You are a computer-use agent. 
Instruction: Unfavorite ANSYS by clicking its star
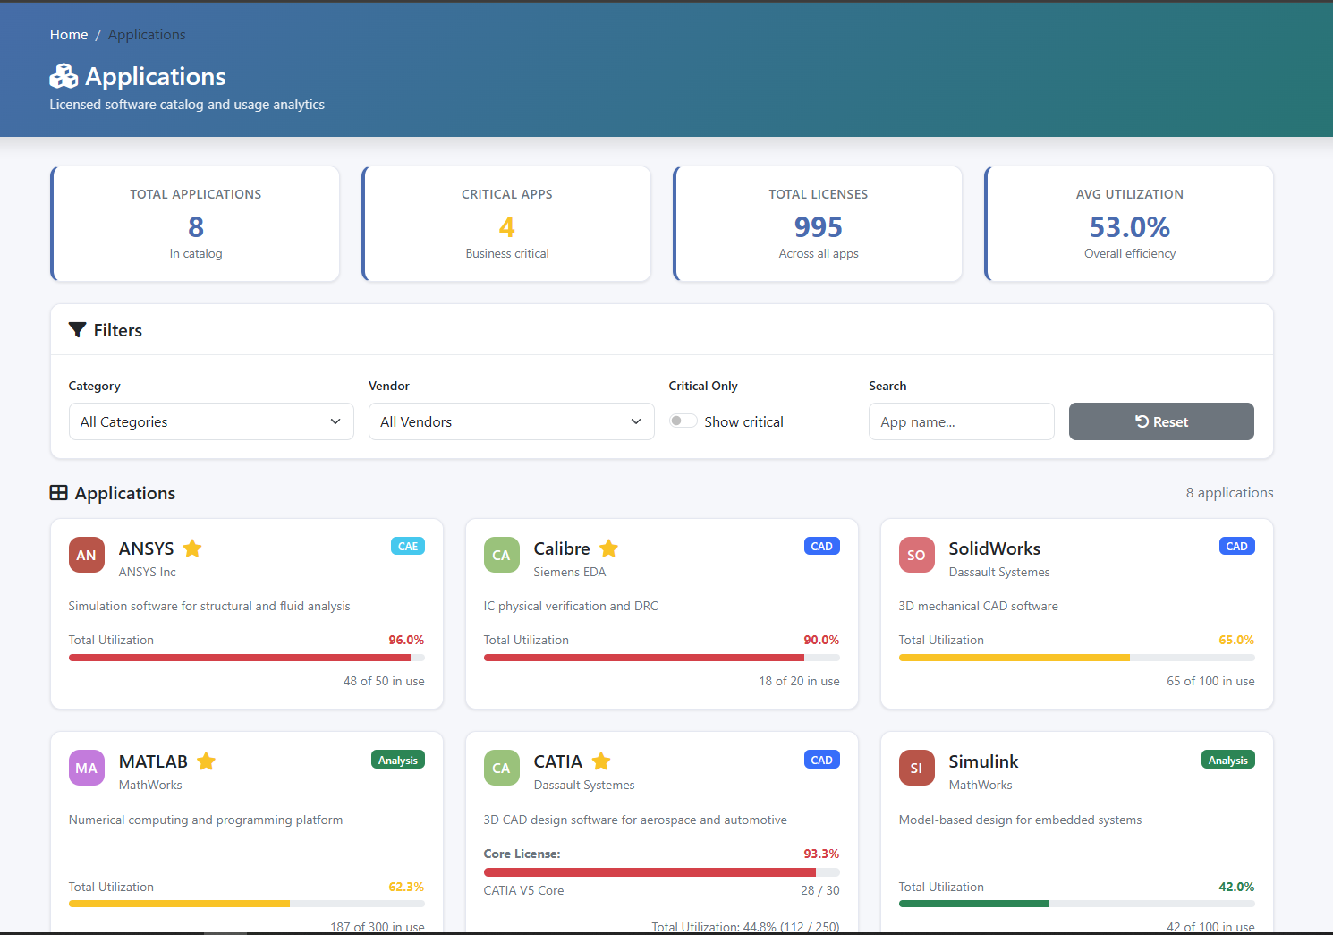click(192, 548)
